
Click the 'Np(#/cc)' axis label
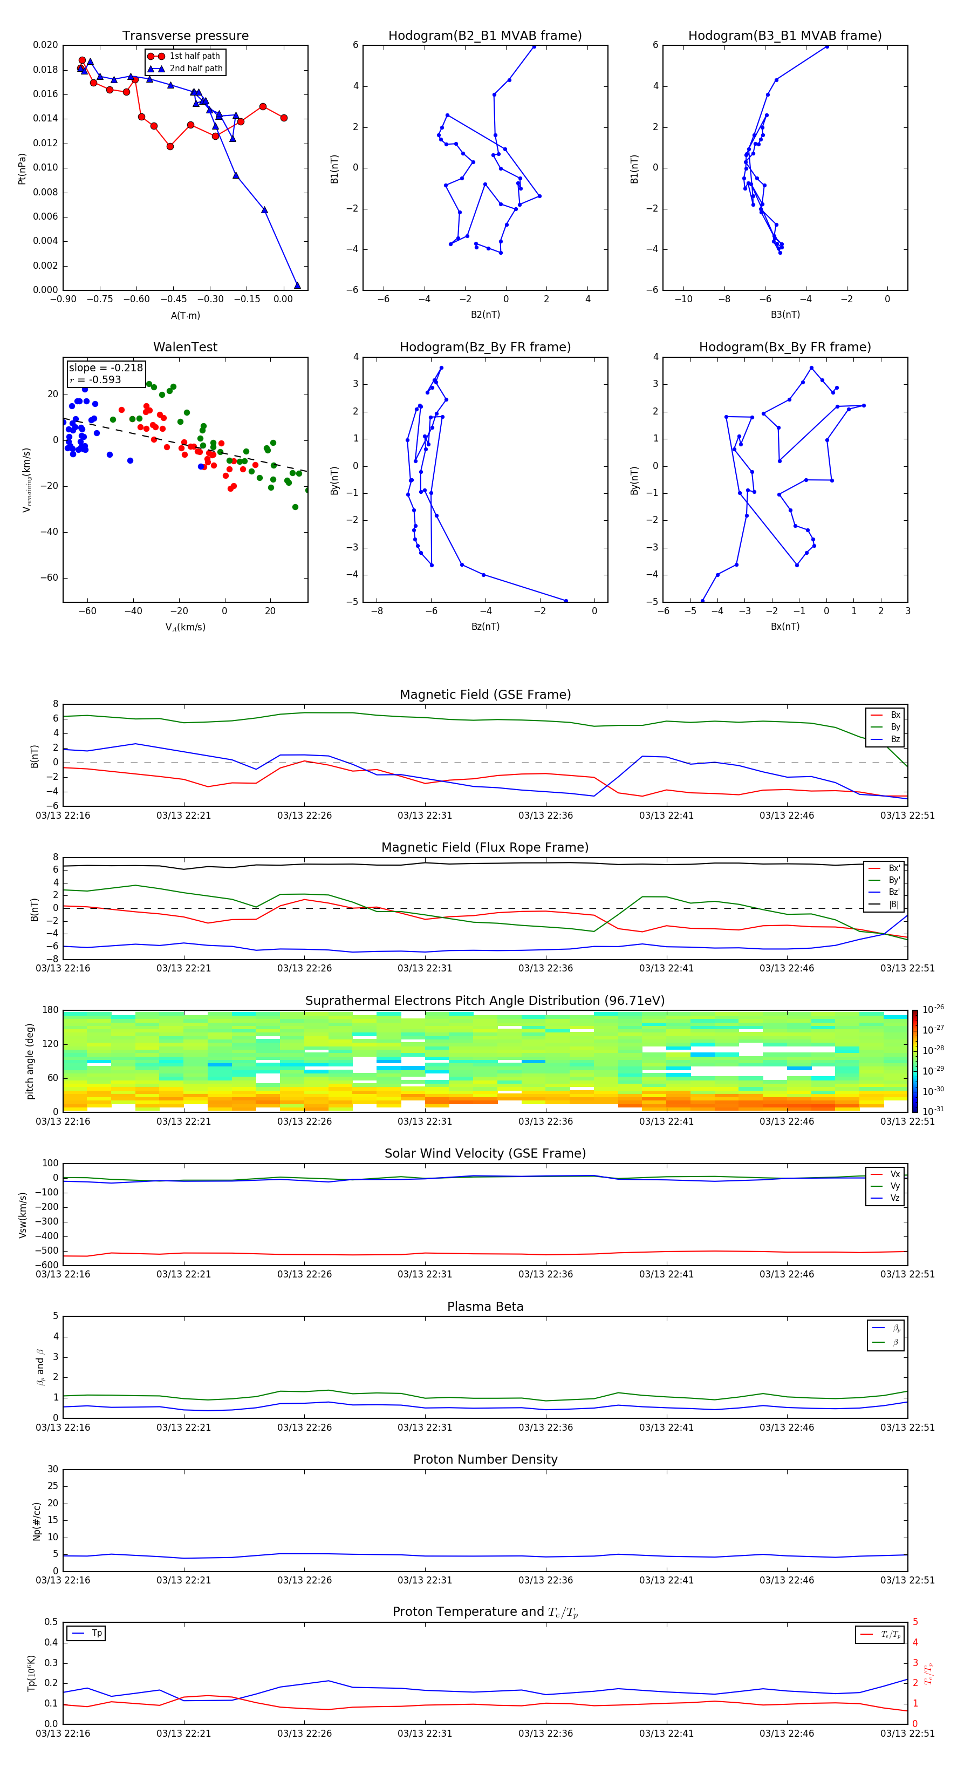coord(37,1521)
